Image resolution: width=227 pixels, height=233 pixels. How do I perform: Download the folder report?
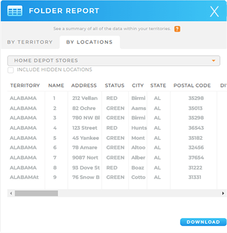(x=203, y=222)
